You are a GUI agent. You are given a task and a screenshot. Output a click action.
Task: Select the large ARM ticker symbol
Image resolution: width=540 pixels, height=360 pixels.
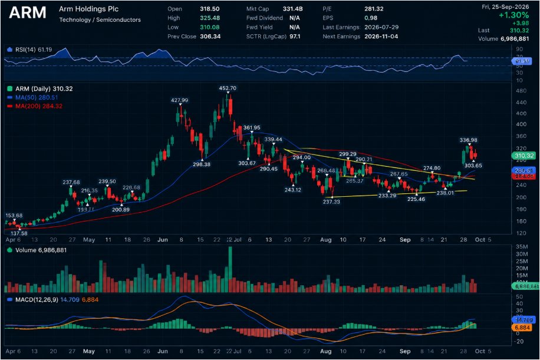(x=28, y=13)
